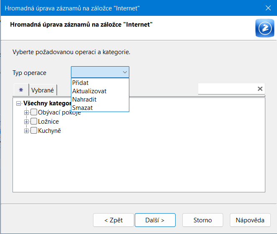Collapse the Všechny kategorie root node
277x234 pixels.
pos(18,103)
